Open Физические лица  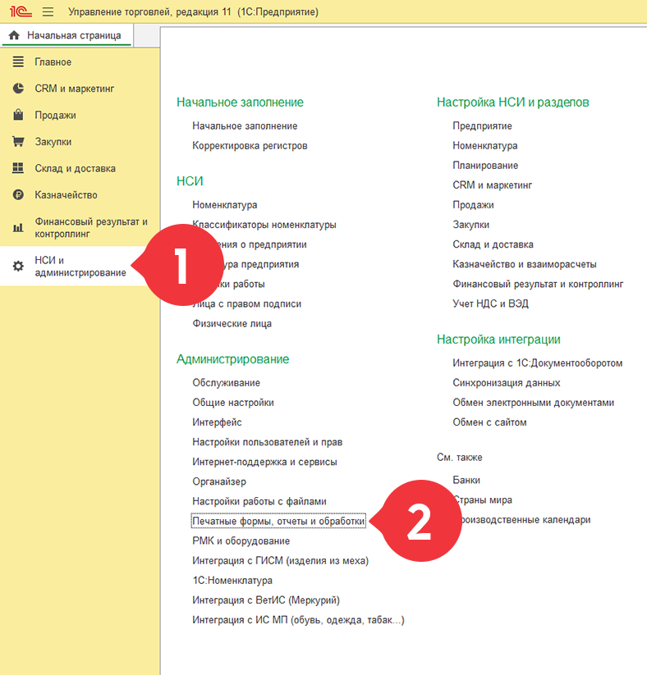[x=232, y=324]
